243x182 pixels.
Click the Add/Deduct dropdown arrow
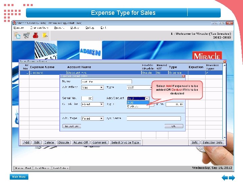tap(147, 98)
